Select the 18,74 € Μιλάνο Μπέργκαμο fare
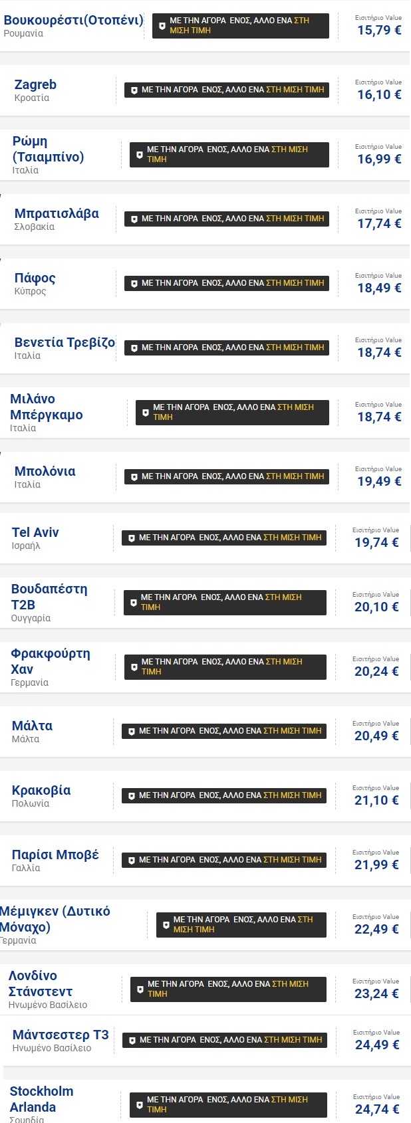The image size is (411, 1123). click(x=379, y=417)
